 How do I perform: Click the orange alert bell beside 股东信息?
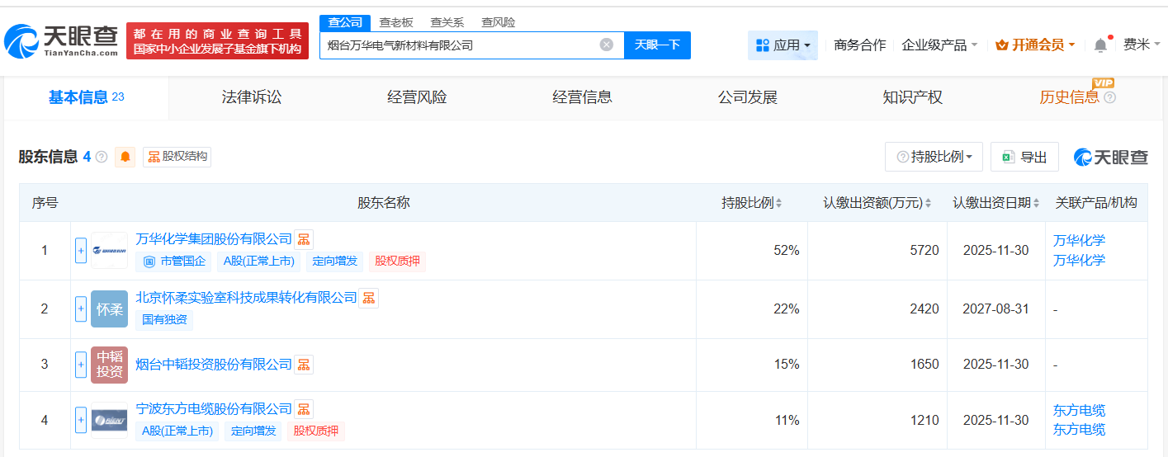[125, 157]
